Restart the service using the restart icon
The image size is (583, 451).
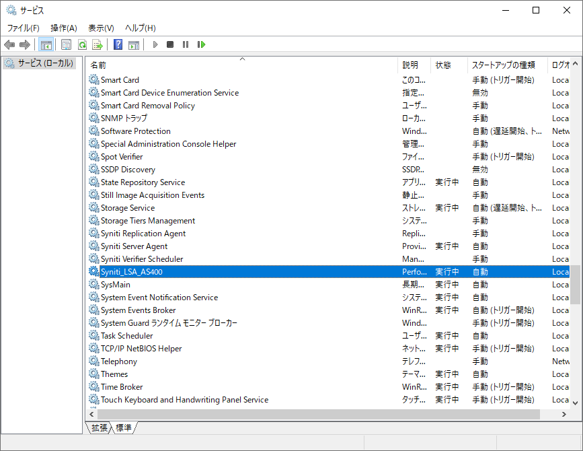pyautogui.click(x=201, y=44)
